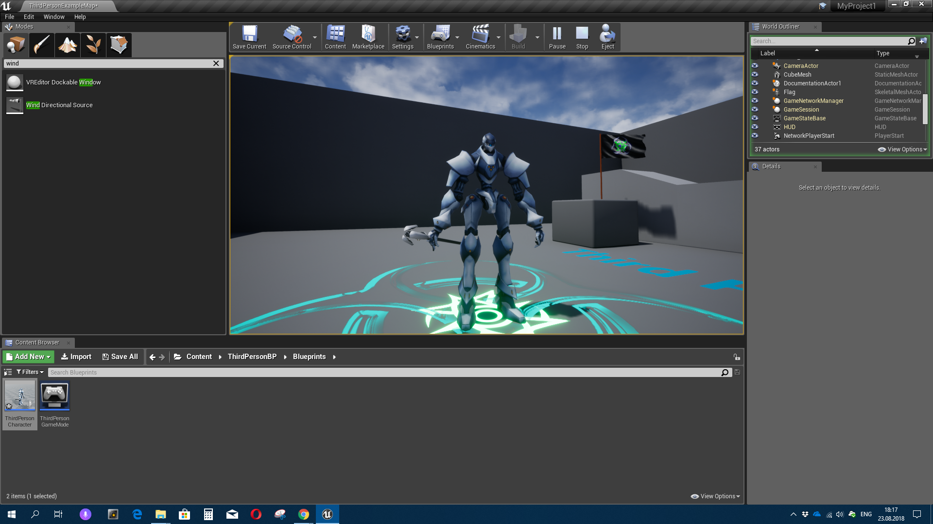The height and width of the screenshot is (524, 933).
Task: Select ThirdPersonGameMode blueprint thumbnail
Action: coord(55,405)
